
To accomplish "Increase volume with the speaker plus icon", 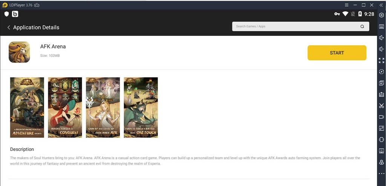I will coord(381,38).
